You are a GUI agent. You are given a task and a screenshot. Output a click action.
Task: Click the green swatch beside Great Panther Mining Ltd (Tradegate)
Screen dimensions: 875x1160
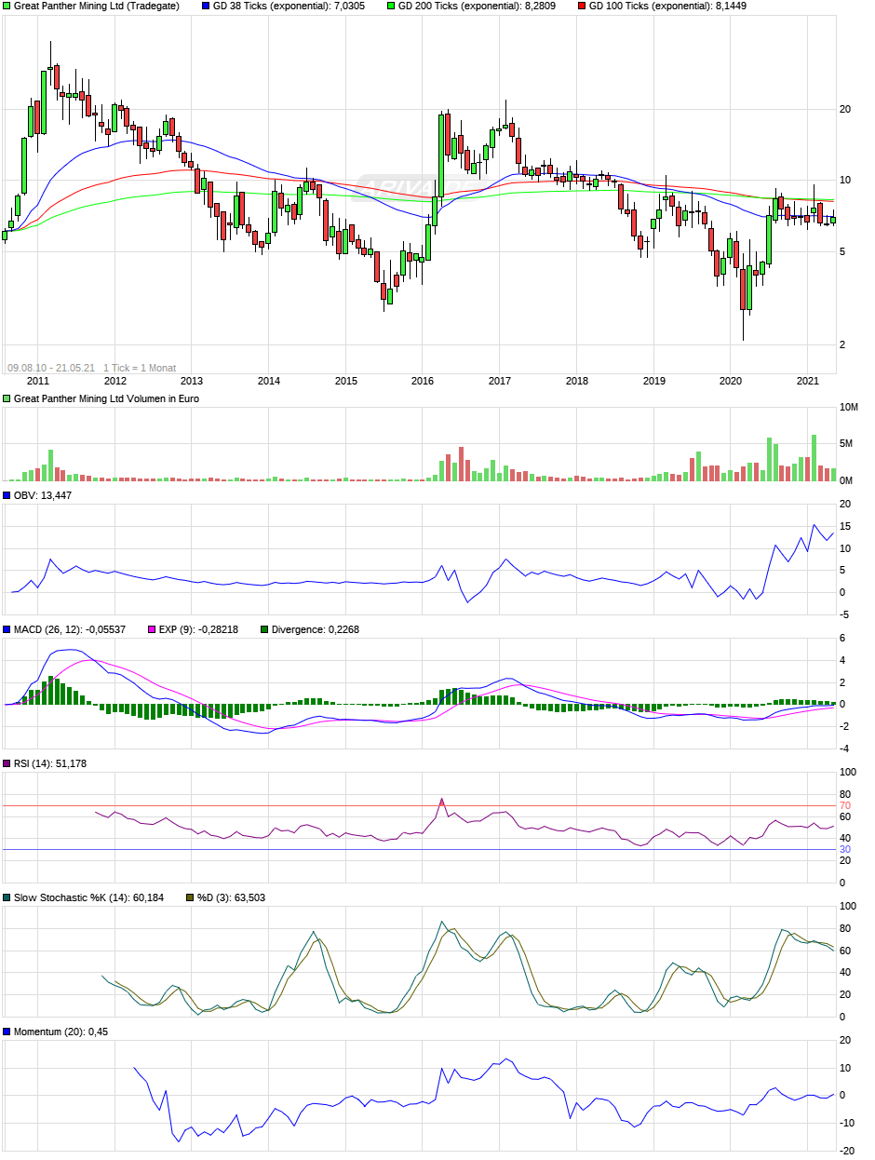pos(7,6)
